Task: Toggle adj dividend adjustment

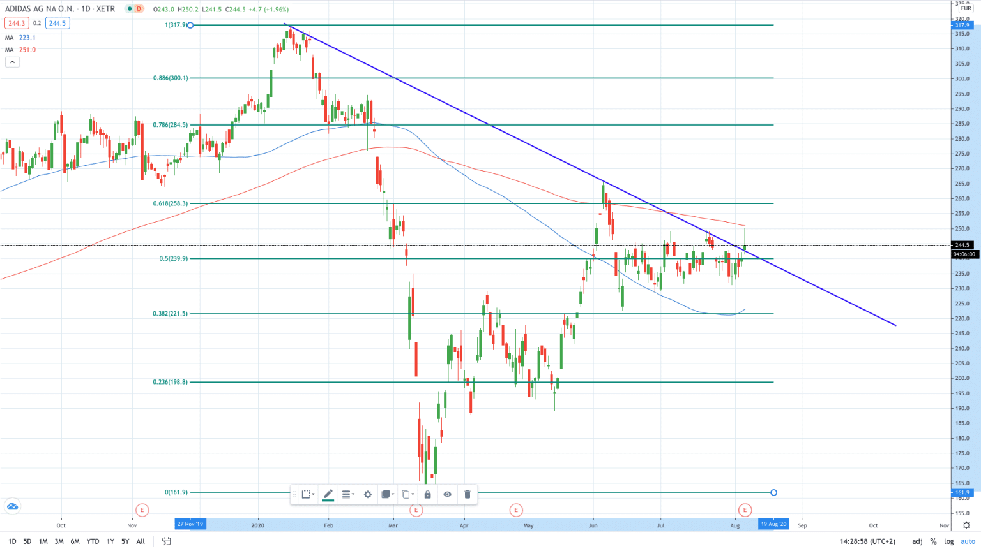Action: coord(917,541)
